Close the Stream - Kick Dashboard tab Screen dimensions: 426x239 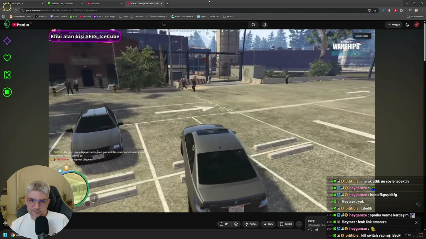[82, 3]
